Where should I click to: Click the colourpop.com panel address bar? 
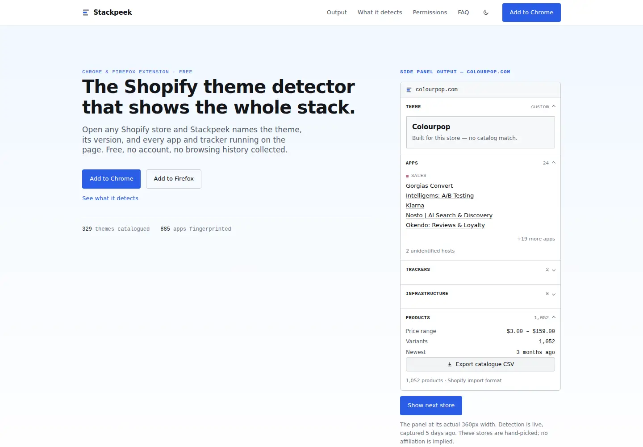pos(480,90)
